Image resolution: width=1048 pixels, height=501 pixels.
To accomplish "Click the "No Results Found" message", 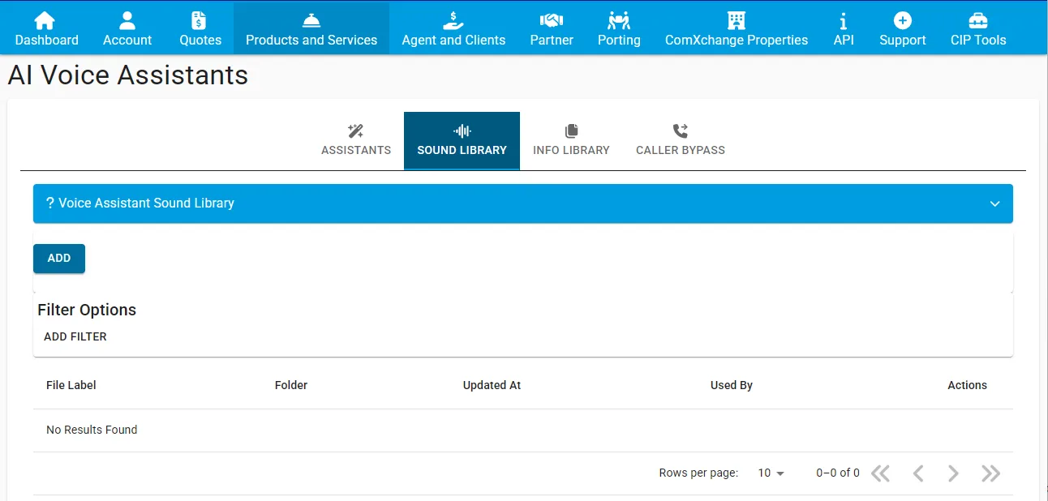I will coord(92,430).
